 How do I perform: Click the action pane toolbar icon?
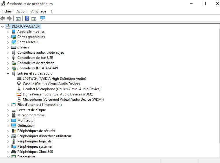[x=34, y=19]
